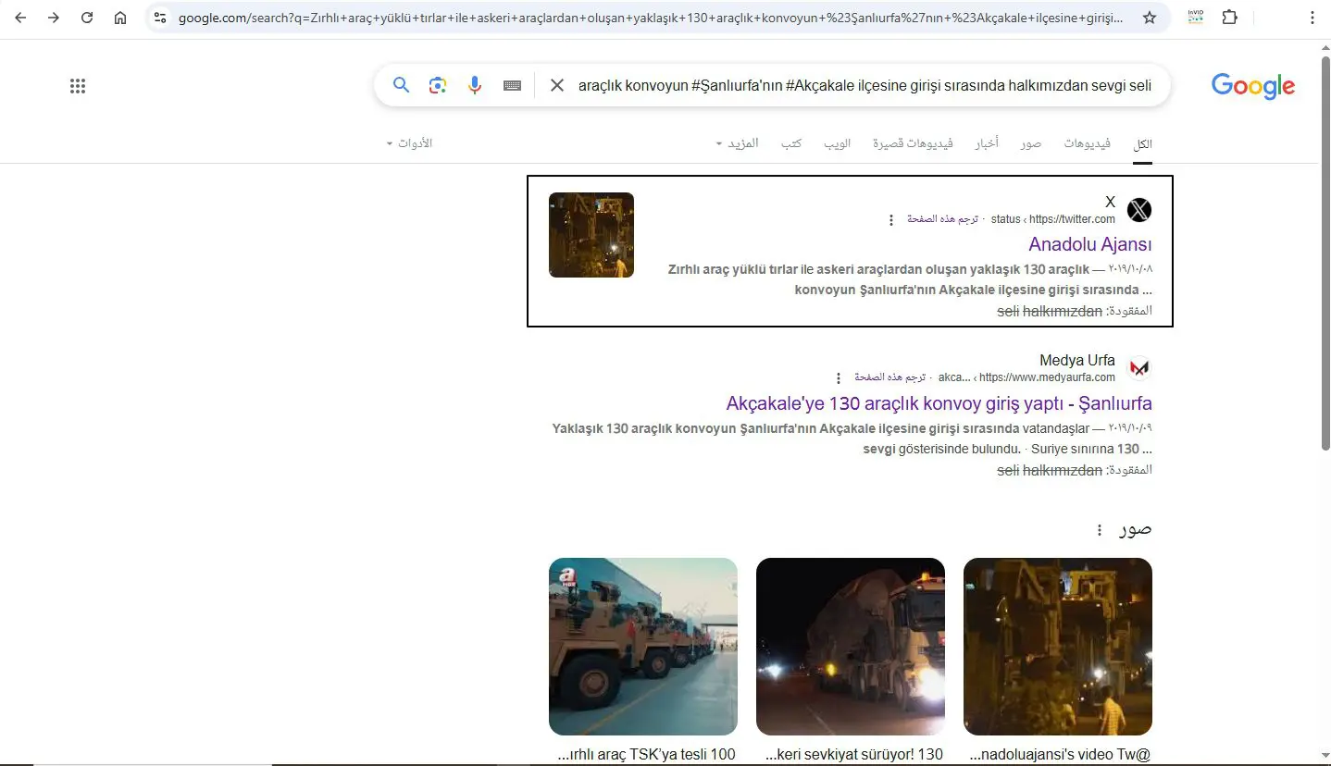Open the InVID extension

pyautogui.click(x=1195, y=18)
